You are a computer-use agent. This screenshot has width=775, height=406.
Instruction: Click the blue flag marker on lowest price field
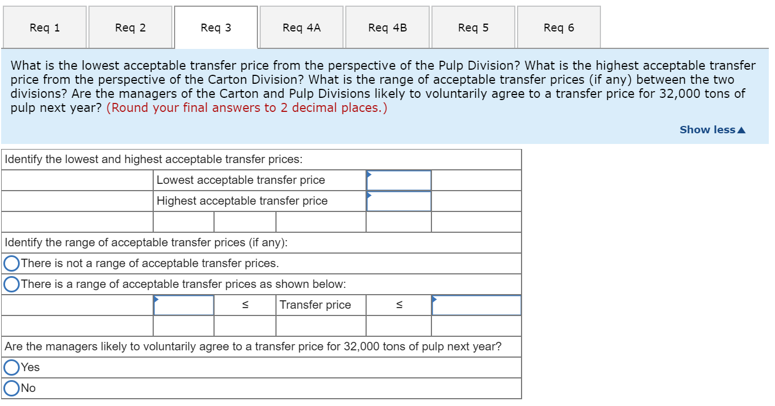point(369,174)
